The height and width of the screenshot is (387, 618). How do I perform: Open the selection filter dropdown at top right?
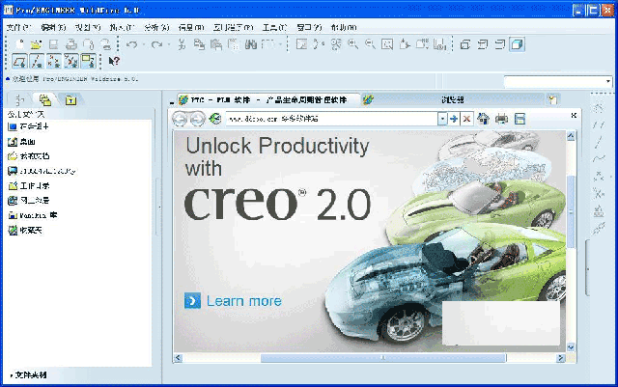pyautogui.click(x=608, y=82)
